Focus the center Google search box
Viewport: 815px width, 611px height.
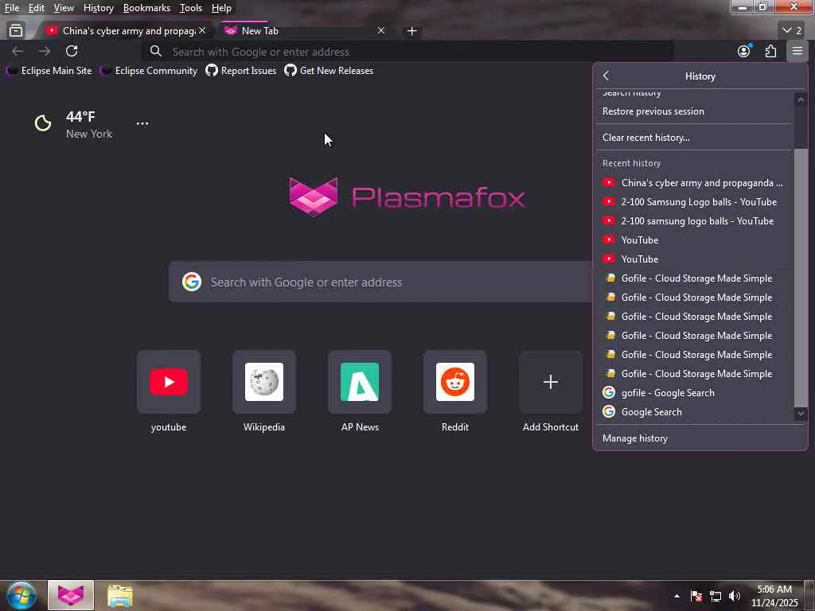pyautogui.click(x=381, y=282)
